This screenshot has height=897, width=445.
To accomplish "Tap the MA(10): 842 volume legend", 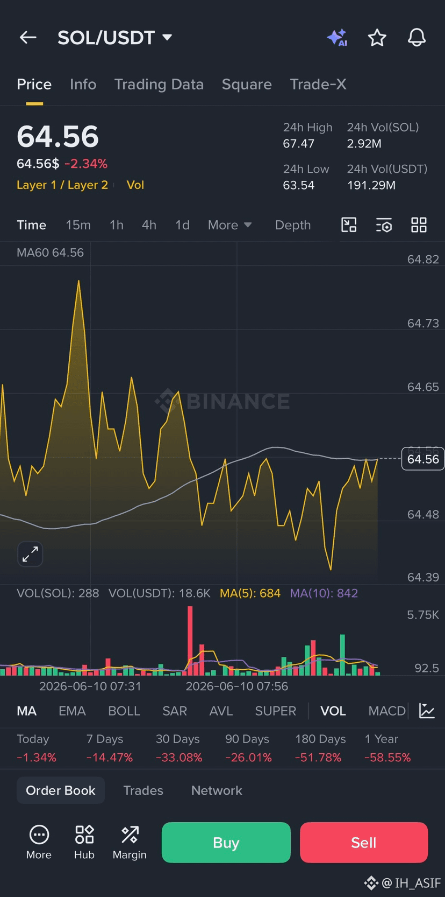I will point(324,593).
